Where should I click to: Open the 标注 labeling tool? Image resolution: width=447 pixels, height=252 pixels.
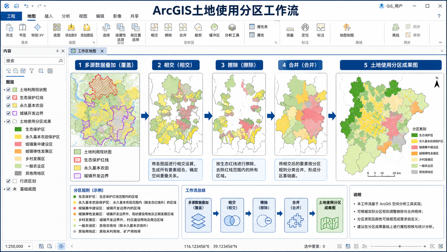(x=321, y=30)
